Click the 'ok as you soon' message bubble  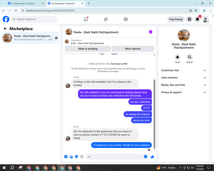141,121
